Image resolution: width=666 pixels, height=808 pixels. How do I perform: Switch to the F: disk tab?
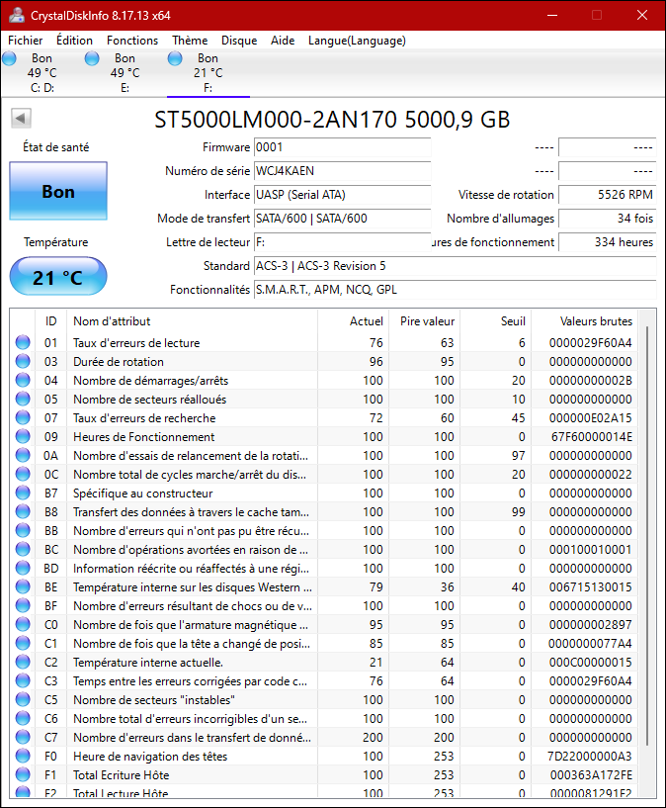pos(208,73)
